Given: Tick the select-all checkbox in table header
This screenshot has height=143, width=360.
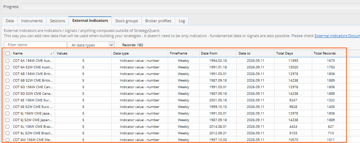Looking at the screenshot, I should [8, 53].
